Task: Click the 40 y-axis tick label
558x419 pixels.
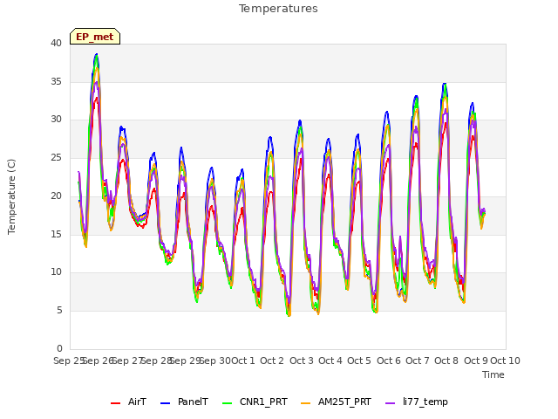Action: pos(56,43)
